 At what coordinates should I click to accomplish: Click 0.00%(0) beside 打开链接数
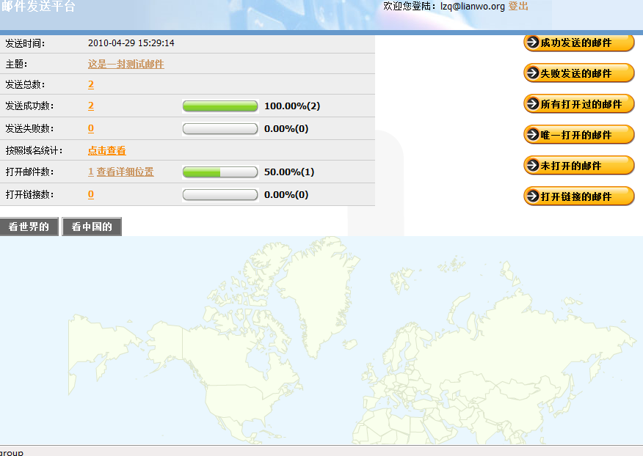[x=286, y=194]
